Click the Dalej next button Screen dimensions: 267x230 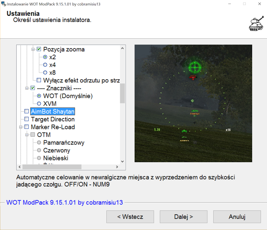coord(184,217)
